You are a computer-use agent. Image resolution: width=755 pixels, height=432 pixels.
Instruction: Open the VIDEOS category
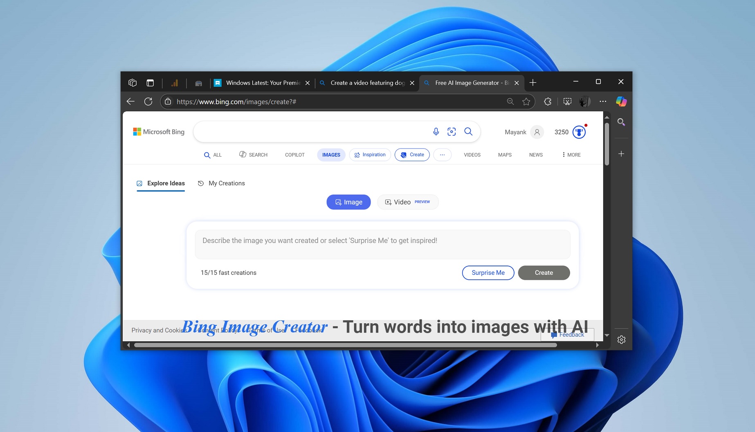tap(472, 155)
